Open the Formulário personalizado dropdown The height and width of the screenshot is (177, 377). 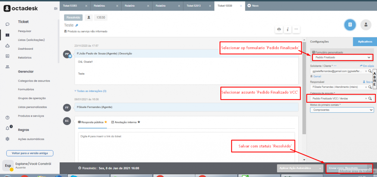[x=342, y=57]
